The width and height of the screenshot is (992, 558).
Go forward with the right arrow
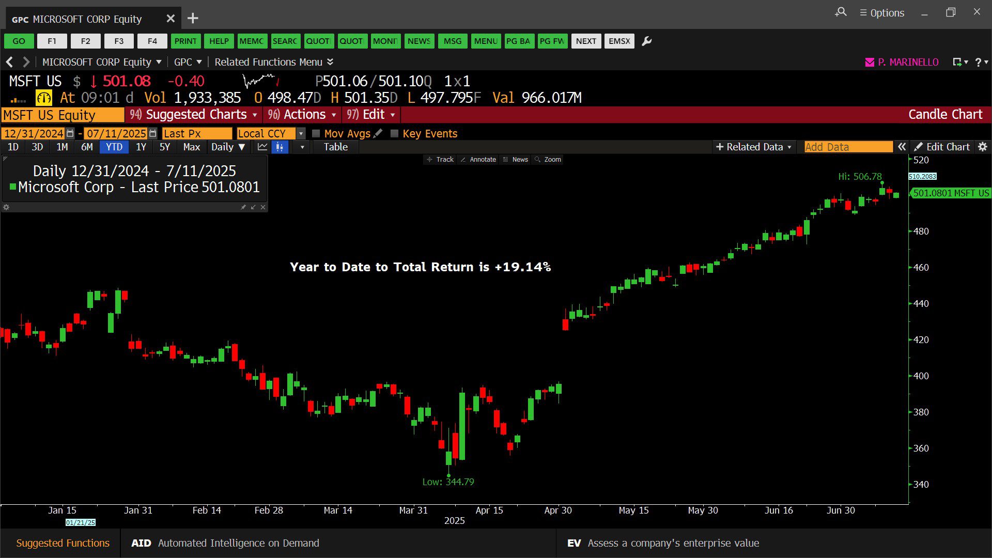[x=26, y=62]
